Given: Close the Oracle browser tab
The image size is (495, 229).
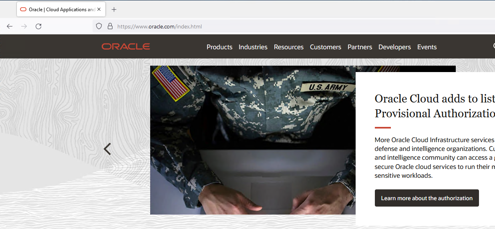Looking at the screenshot, I should coord(99,9).
